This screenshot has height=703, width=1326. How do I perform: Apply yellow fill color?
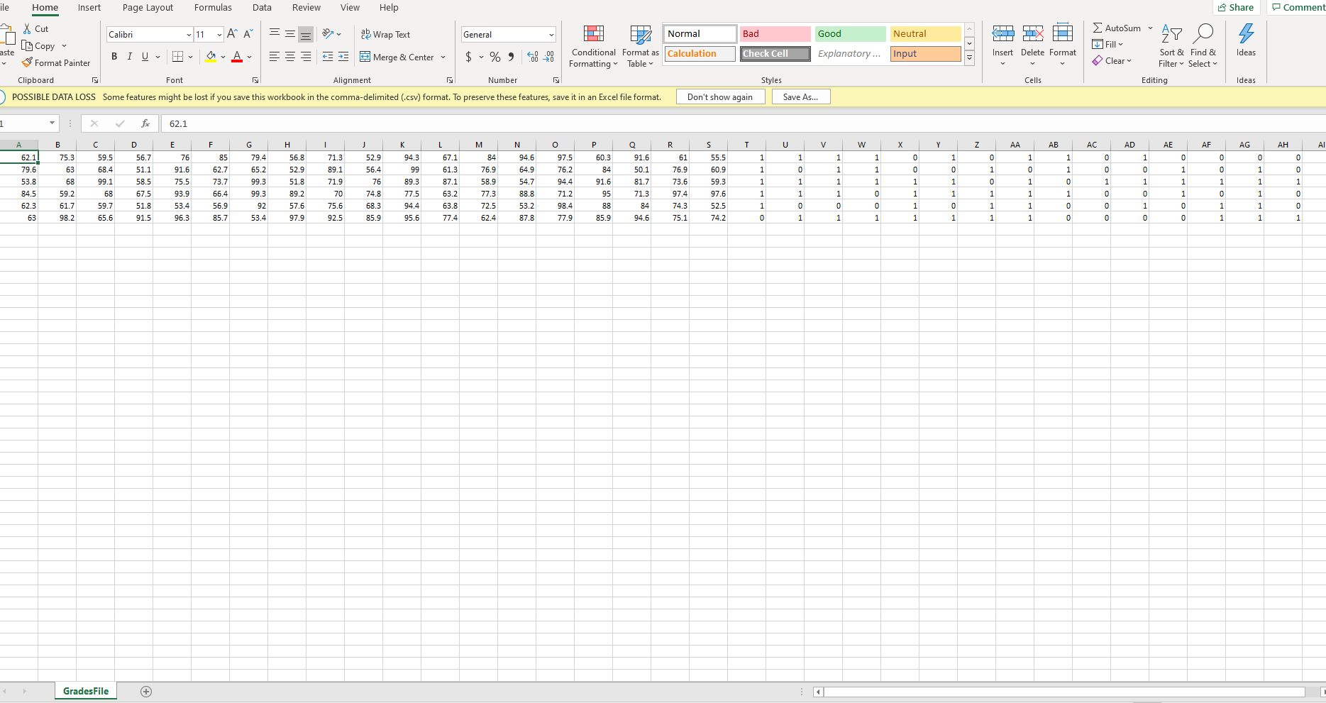(211, 57)
